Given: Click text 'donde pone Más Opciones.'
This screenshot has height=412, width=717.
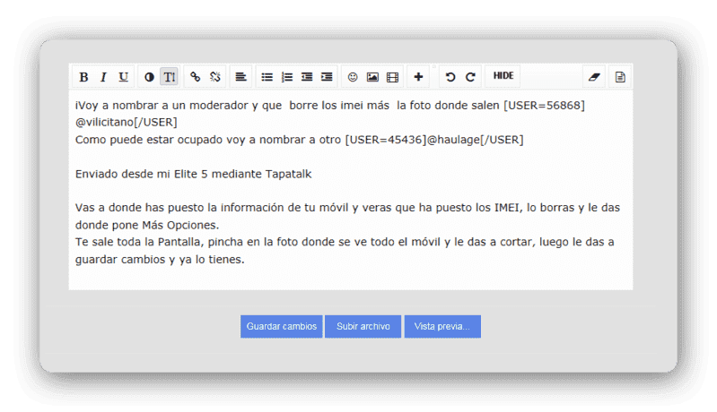Looking at the screenshot, I should point(147,226).
